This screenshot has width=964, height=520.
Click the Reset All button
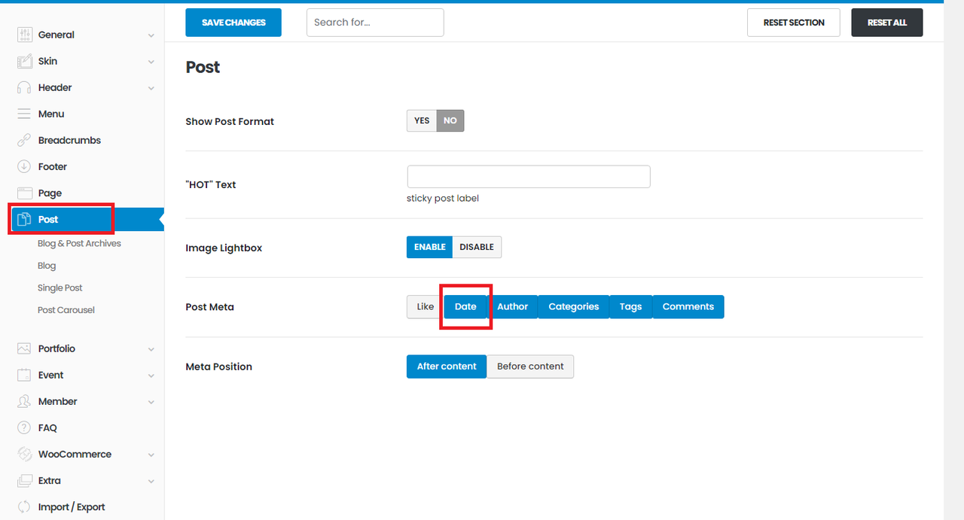coord(886,23)
